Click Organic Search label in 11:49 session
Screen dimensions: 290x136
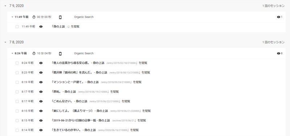click(84, 17)
